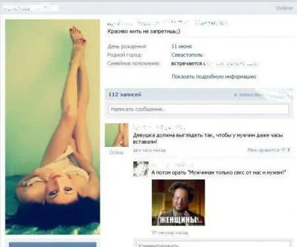The image size is (297, 247).
Task: Click the 'Комментировать' comment field
Action: point(213,244)
